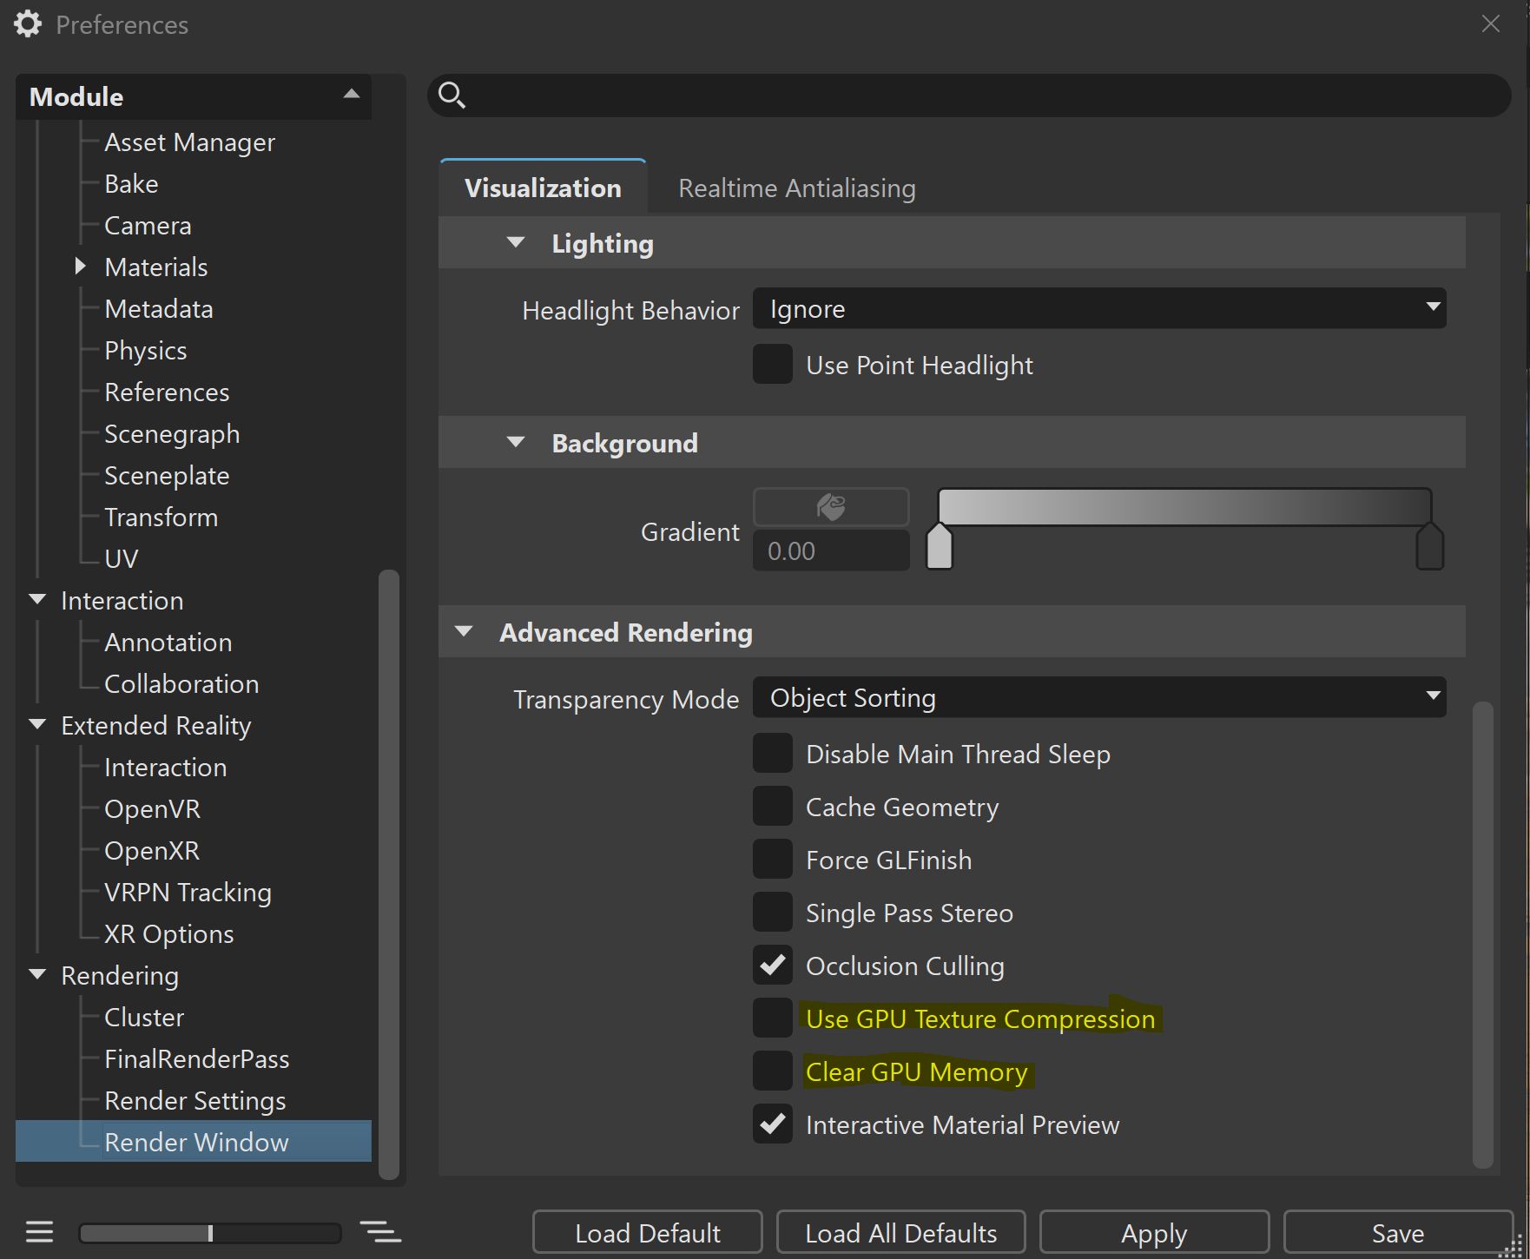
Task: Collapse the Advanced Rendering section
Action: tap(464, 632)
